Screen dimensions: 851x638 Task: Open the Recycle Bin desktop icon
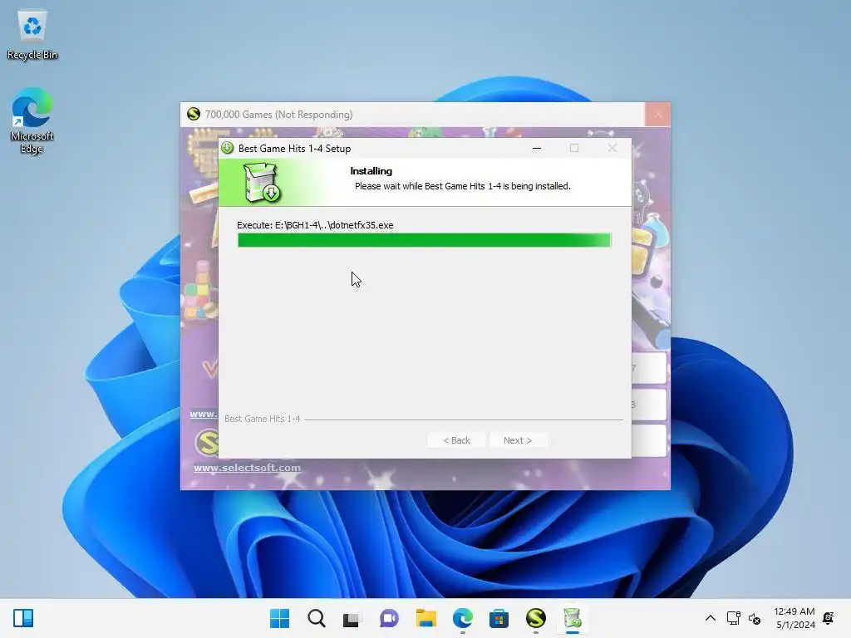tap(32, 35)
